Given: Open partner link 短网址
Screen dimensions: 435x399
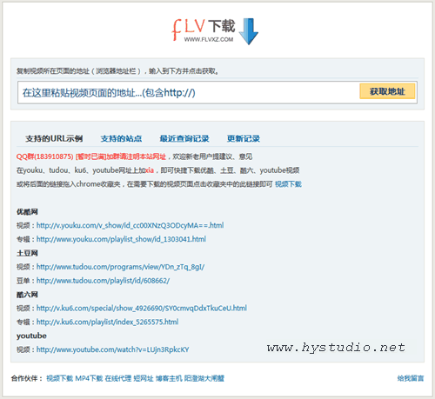Looking at the screenshot, I should (x=144, y=378).
